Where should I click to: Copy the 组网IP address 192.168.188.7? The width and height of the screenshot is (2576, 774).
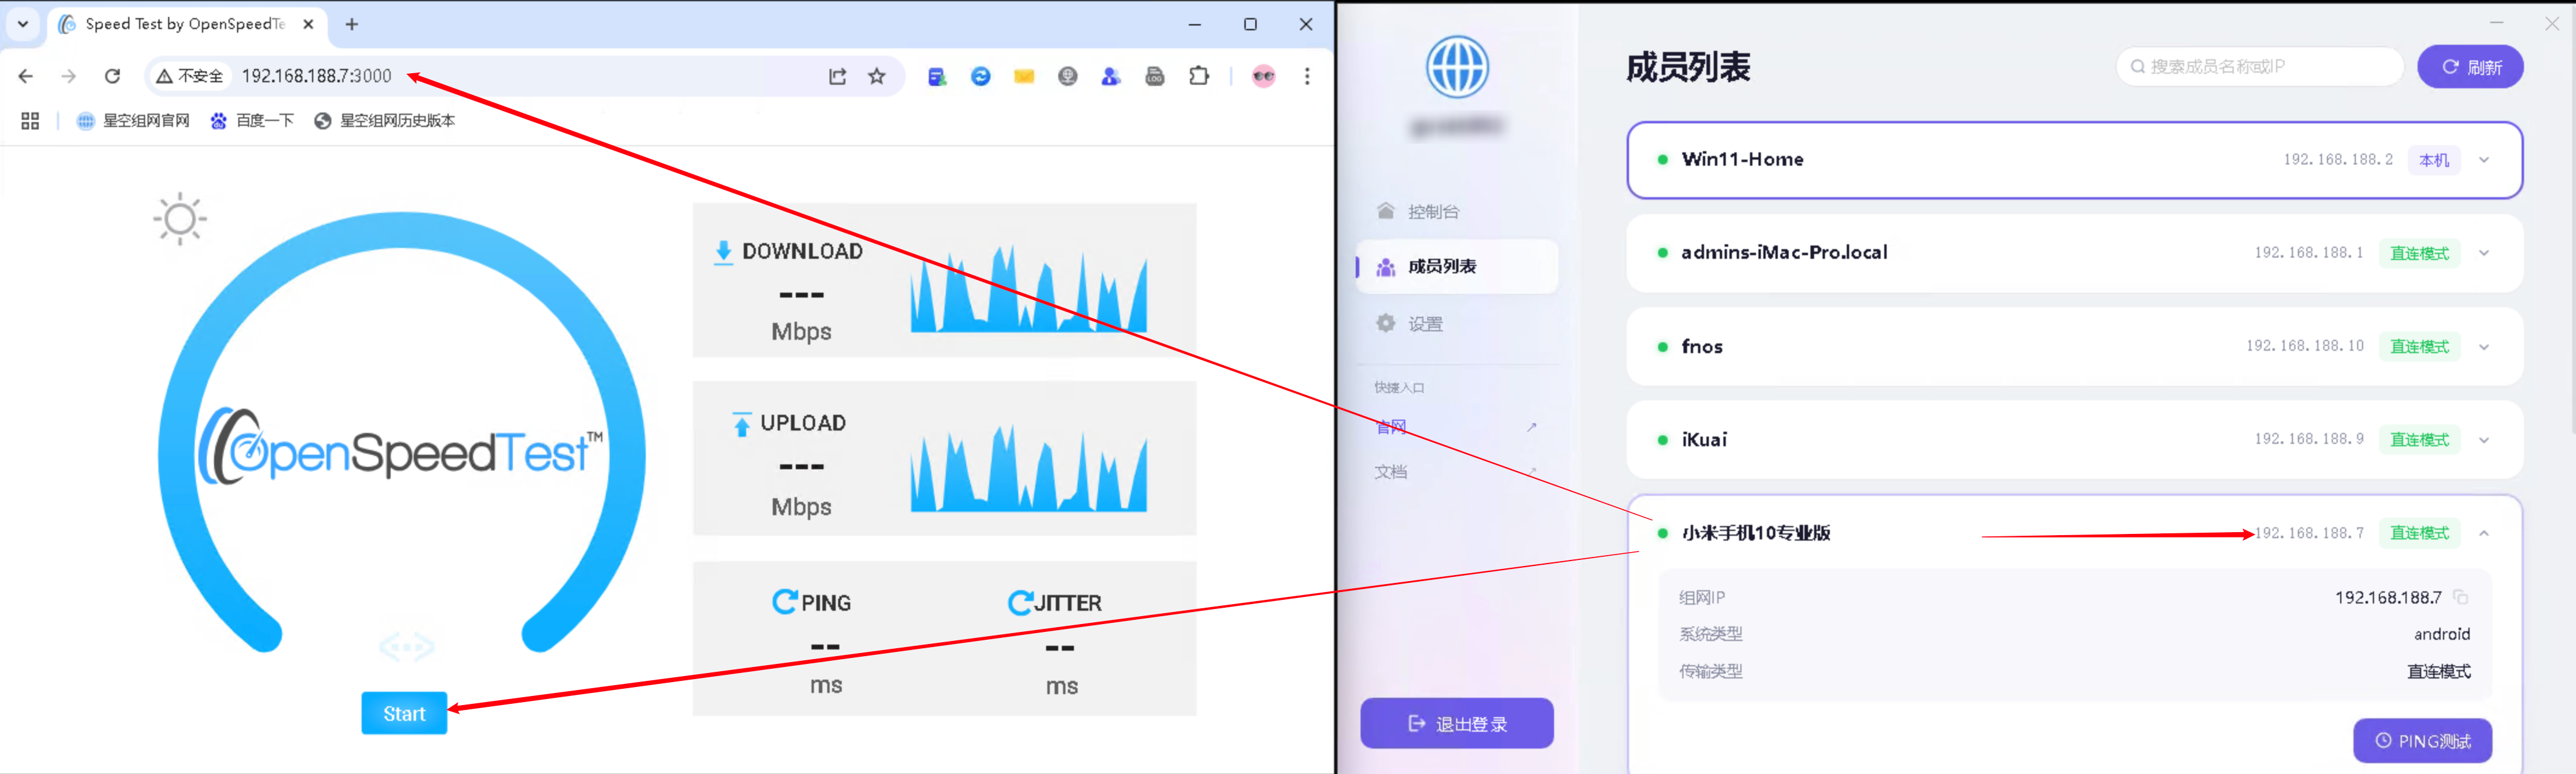pos(2460,597)
